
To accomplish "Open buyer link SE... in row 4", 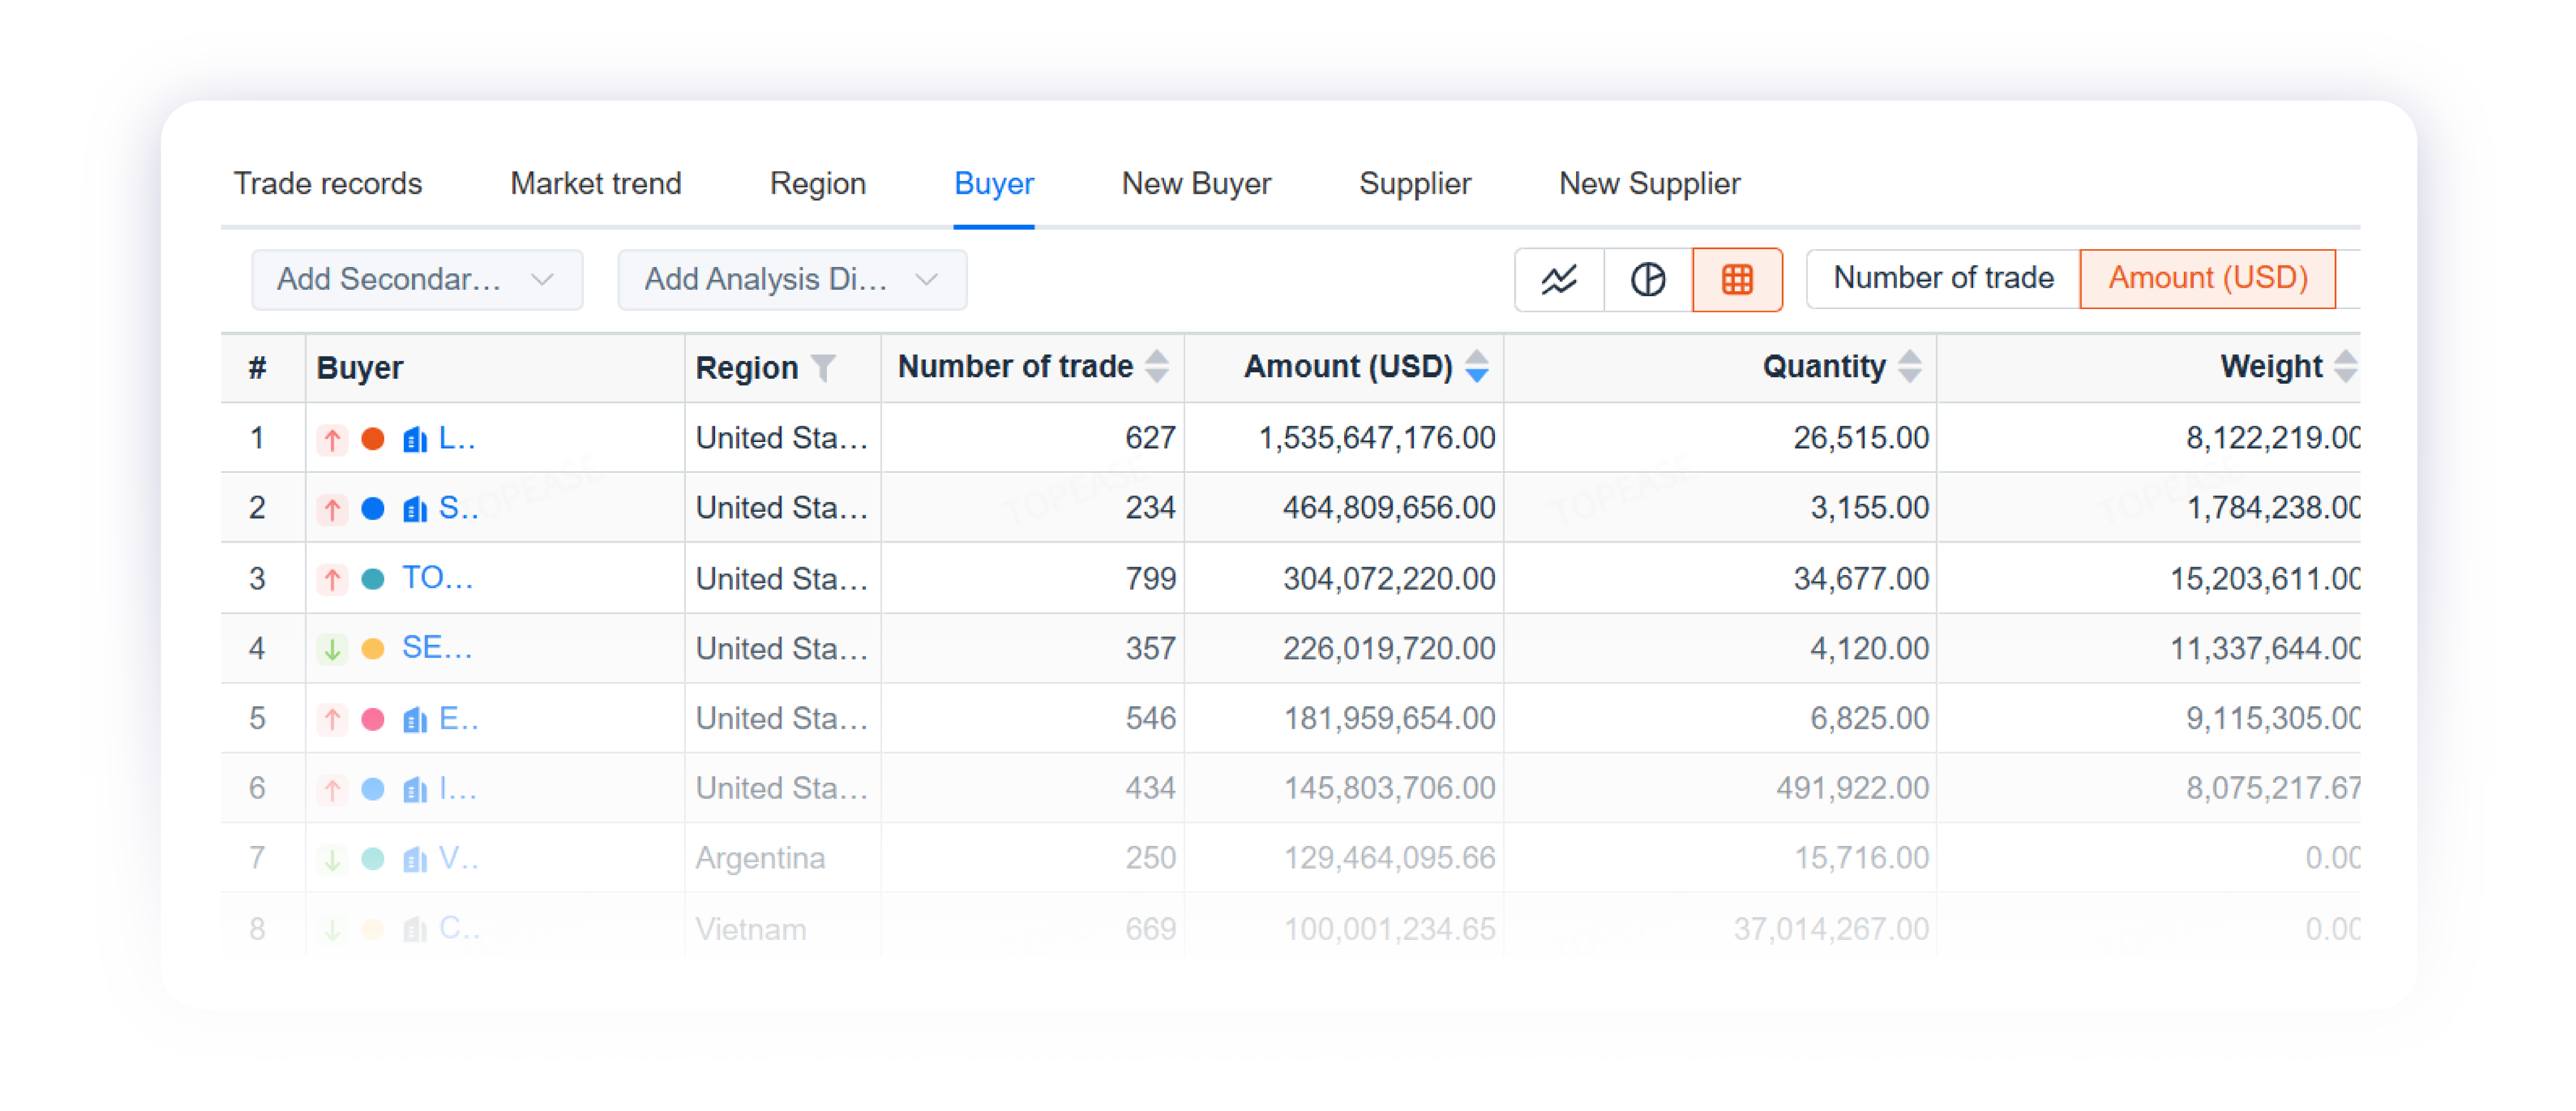I will [x=437, y=648].
